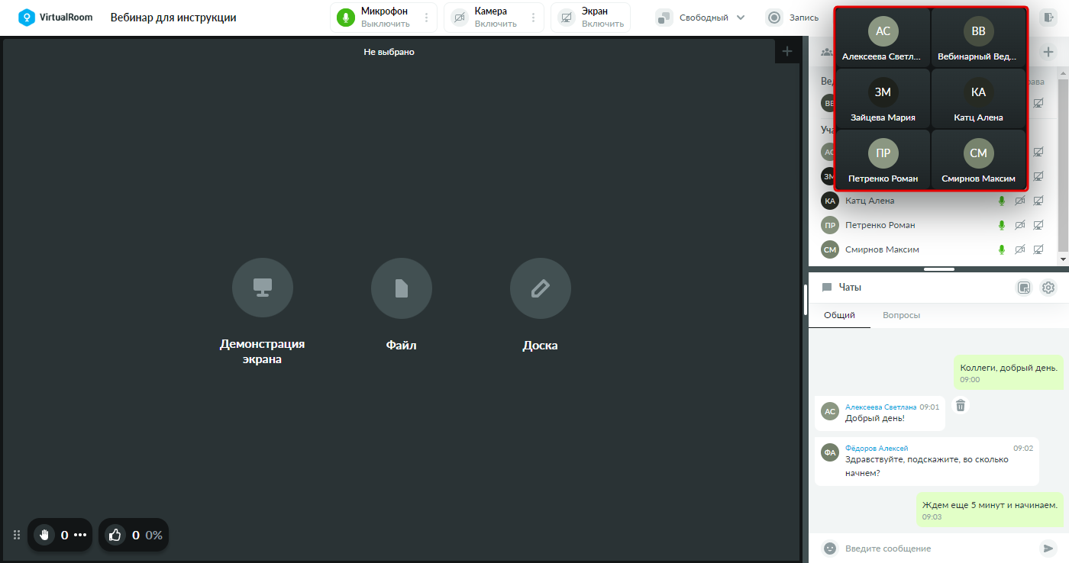Select Зайцева Мария video thumbnail
Image resolution: width=1069 pixels, height=563 pixels.
click(883, 98)
